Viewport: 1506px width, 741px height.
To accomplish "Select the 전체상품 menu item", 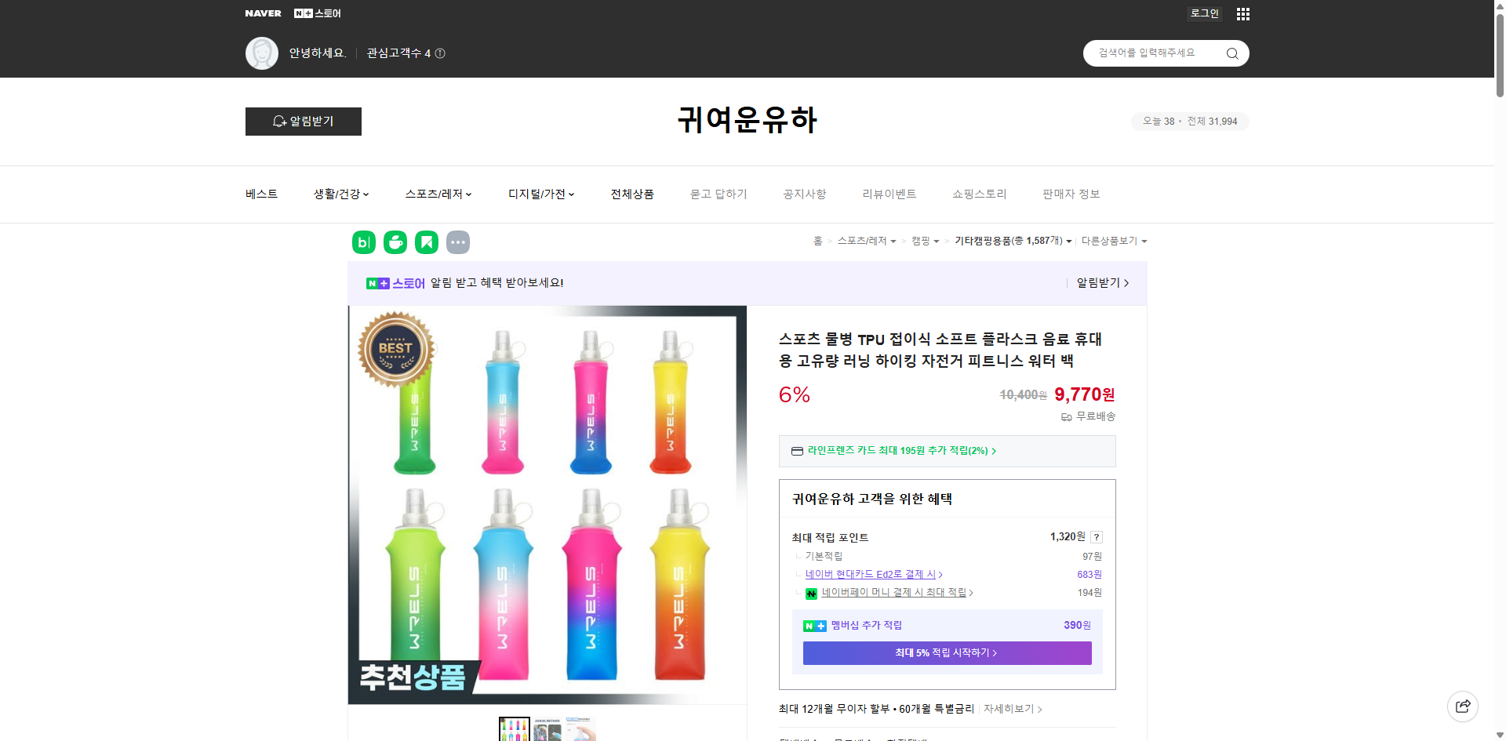I will 632,194.
